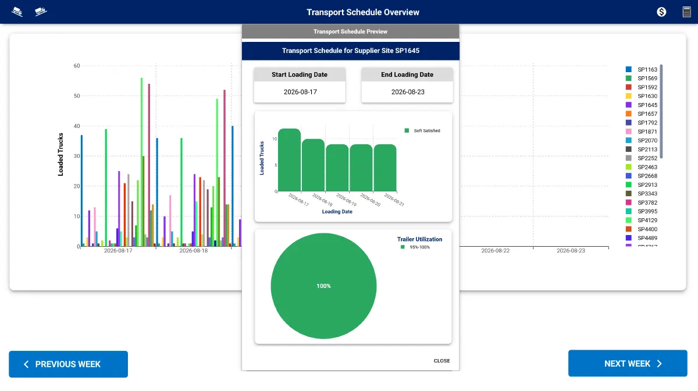
Task: Click the 2026-08-17 bar in preview chart
Action: [290, 160]
